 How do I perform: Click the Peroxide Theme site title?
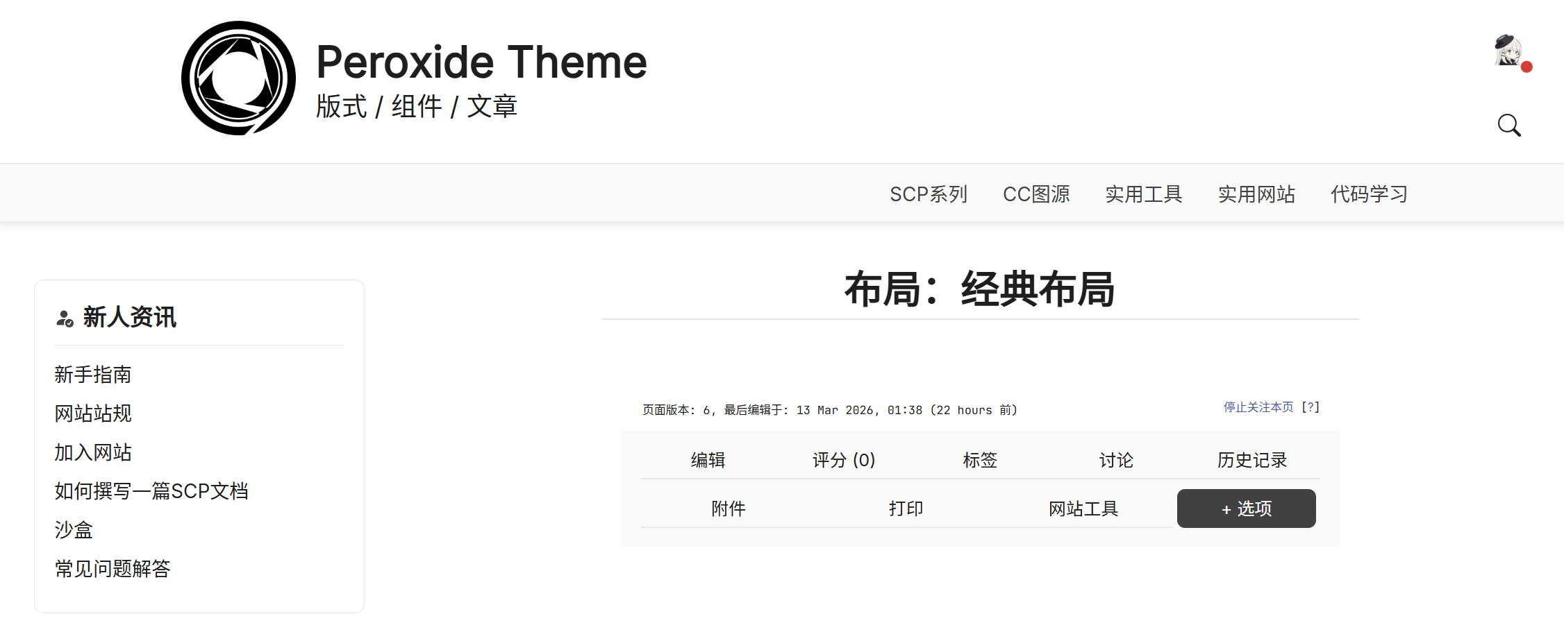(481, 62)
